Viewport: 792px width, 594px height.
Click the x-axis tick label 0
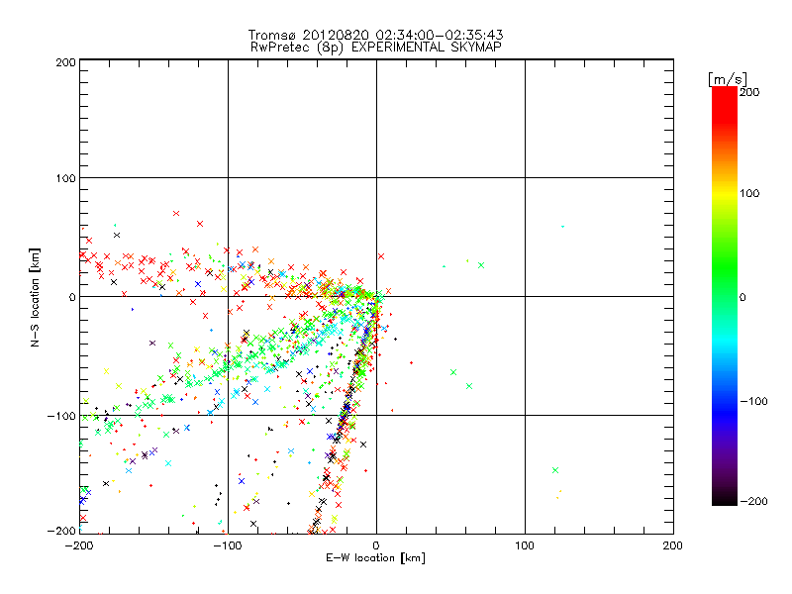click(x=375, y=545)
